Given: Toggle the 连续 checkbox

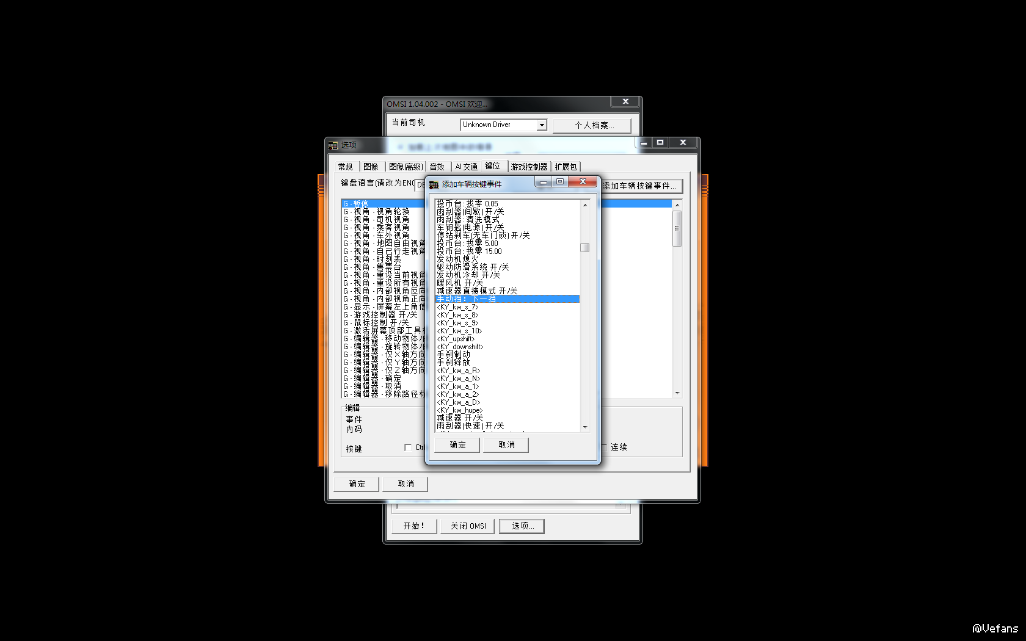Looking at the screenshot, I should coord(604,447).
